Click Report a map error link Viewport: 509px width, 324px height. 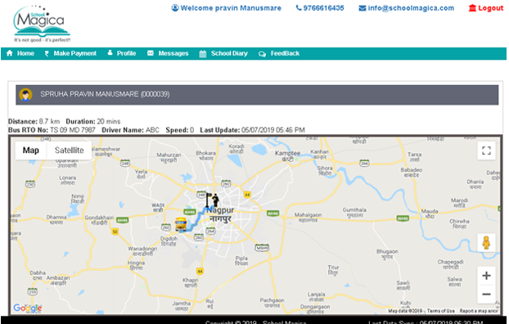(x=479, y=311)
